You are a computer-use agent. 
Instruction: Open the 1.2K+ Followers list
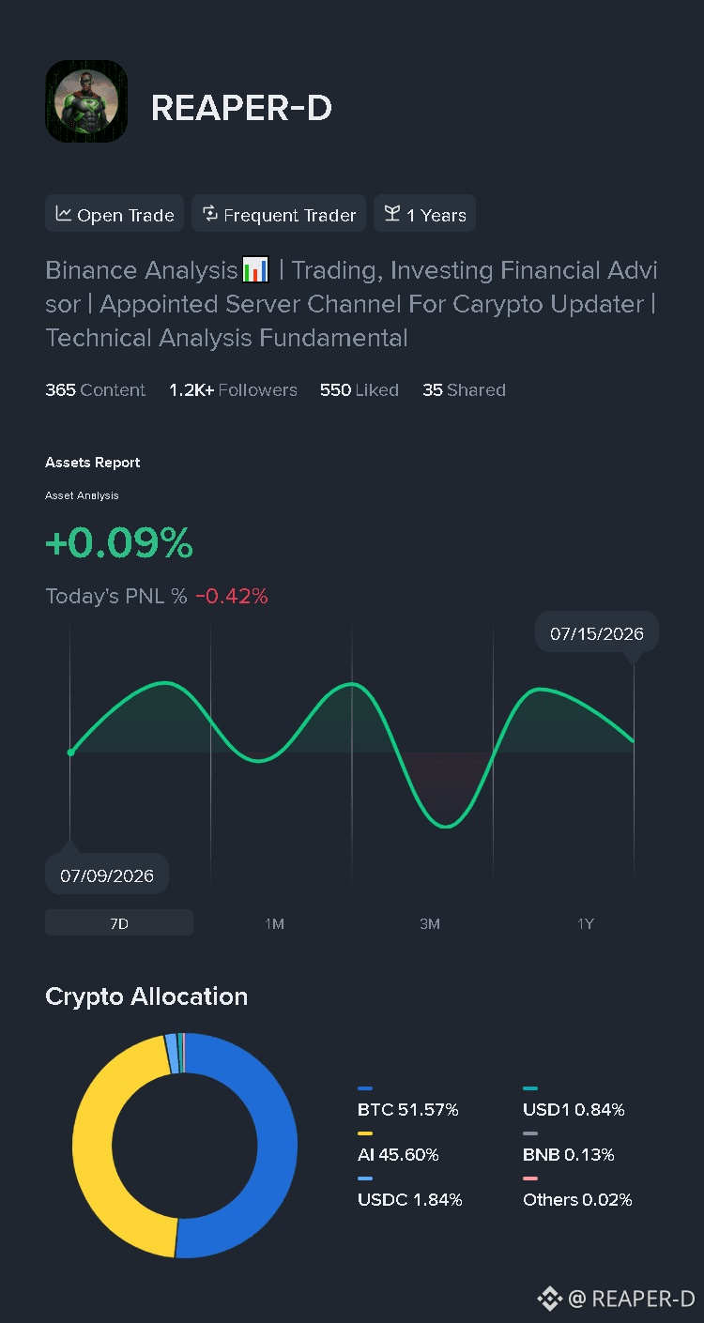pyautogui.click(x=233, y=390)
